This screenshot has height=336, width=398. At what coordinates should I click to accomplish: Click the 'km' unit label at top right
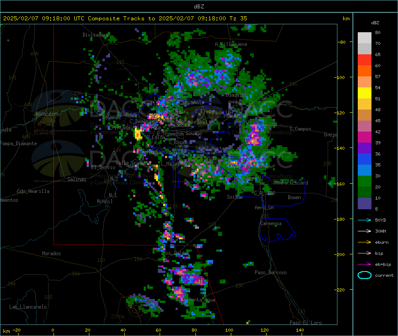point(346,19)
